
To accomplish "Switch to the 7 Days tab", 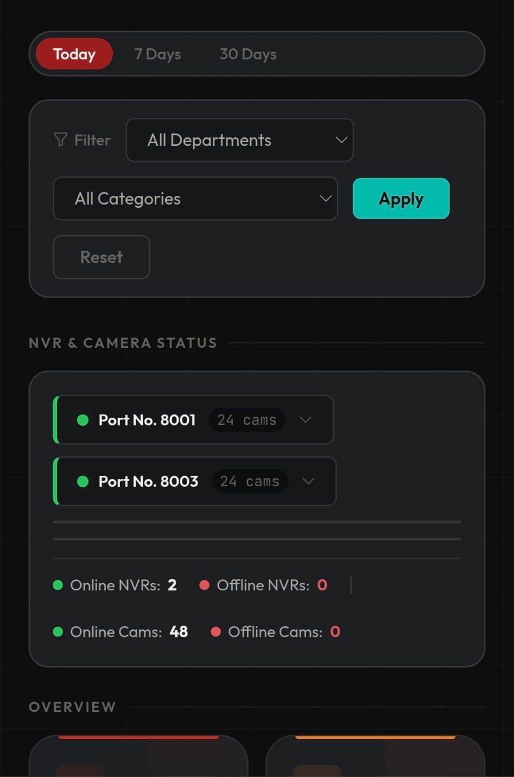I will (x=157, y=54).
